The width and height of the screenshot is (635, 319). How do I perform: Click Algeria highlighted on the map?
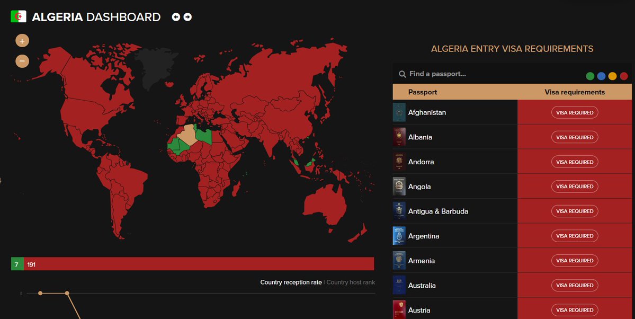click(188, 134)
